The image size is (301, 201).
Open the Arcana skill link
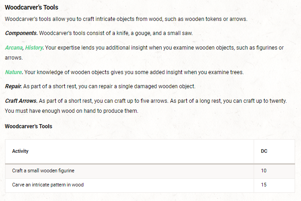pos(13,48)
